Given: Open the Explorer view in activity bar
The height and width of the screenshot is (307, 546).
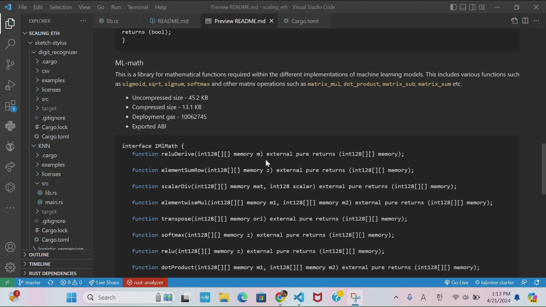Looking at the screenshot, I should 10,23.
